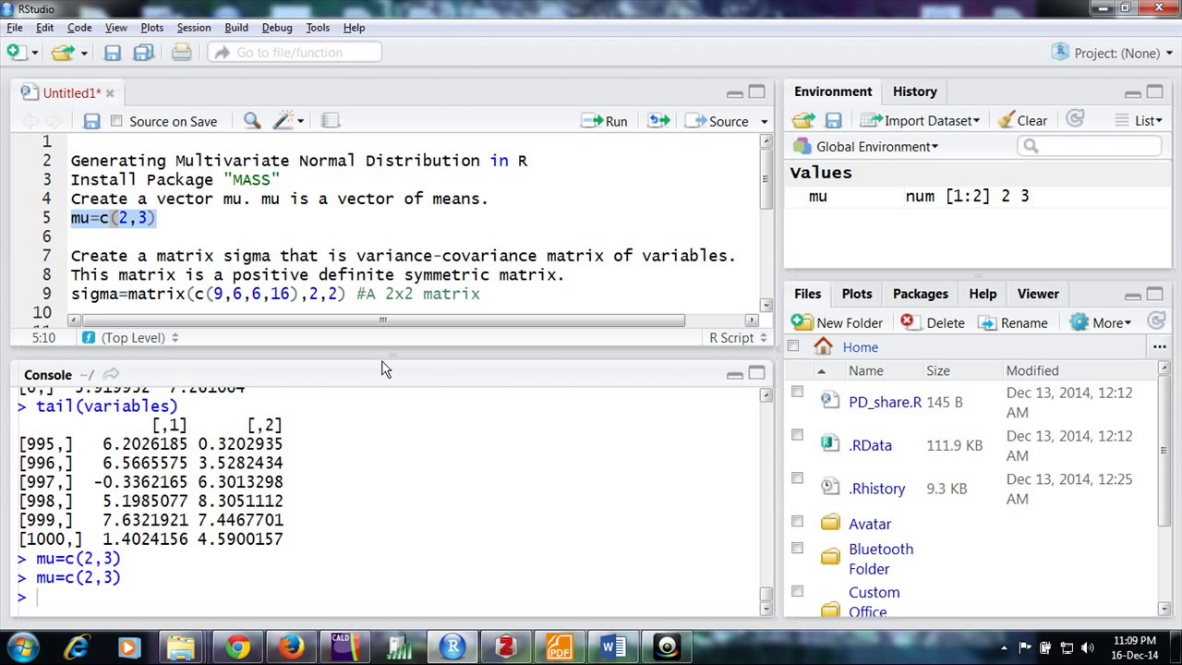Click the Open File folder icon in main toolbar
1182x665 pixels.
click(62, 53)
